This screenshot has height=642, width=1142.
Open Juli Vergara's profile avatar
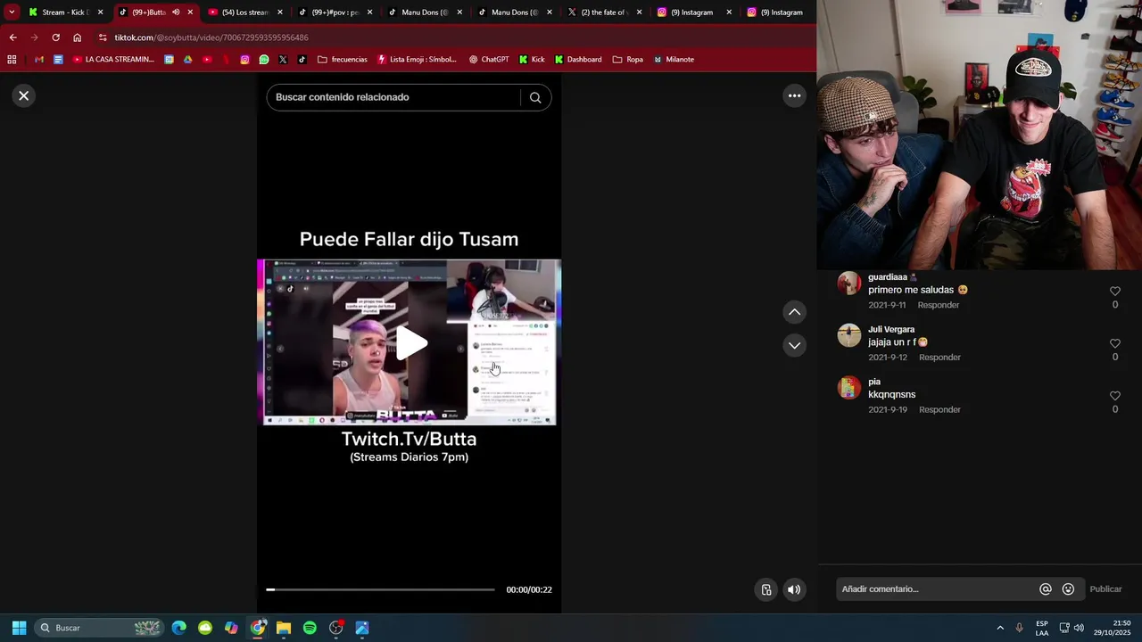[x=849, y=335]
